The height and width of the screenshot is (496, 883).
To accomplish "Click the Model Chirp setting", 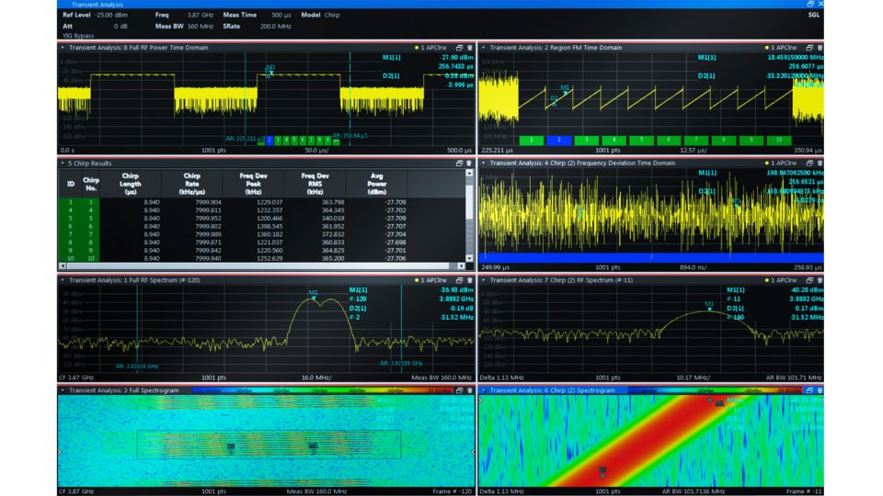I will click(x=320, y=16).
